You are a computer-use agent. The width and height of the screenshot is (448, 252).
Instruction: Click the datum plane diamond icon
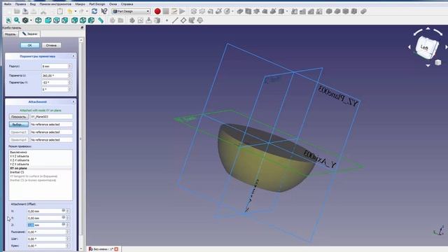183,20
